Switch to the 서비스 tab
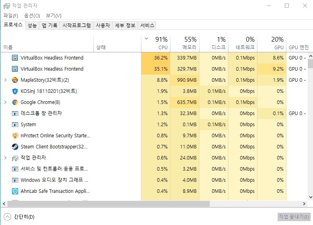Image resolution: width=313 pixels, height=225 pixels. pos(147,25)
